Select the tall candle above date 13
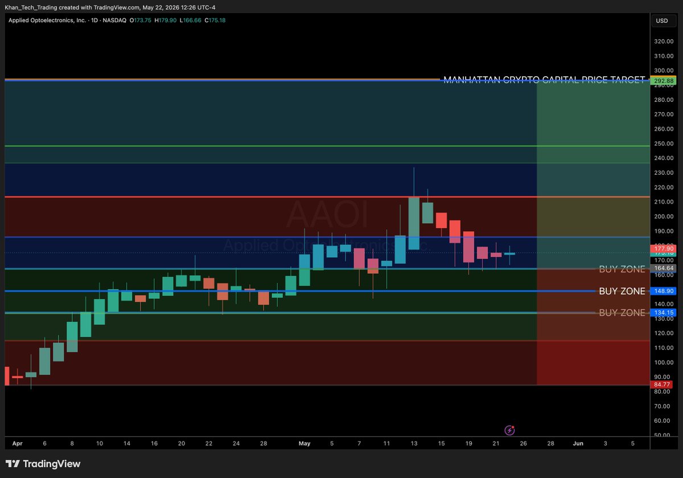This screenshot has height=478, width=683. click(x=414, y=223)
